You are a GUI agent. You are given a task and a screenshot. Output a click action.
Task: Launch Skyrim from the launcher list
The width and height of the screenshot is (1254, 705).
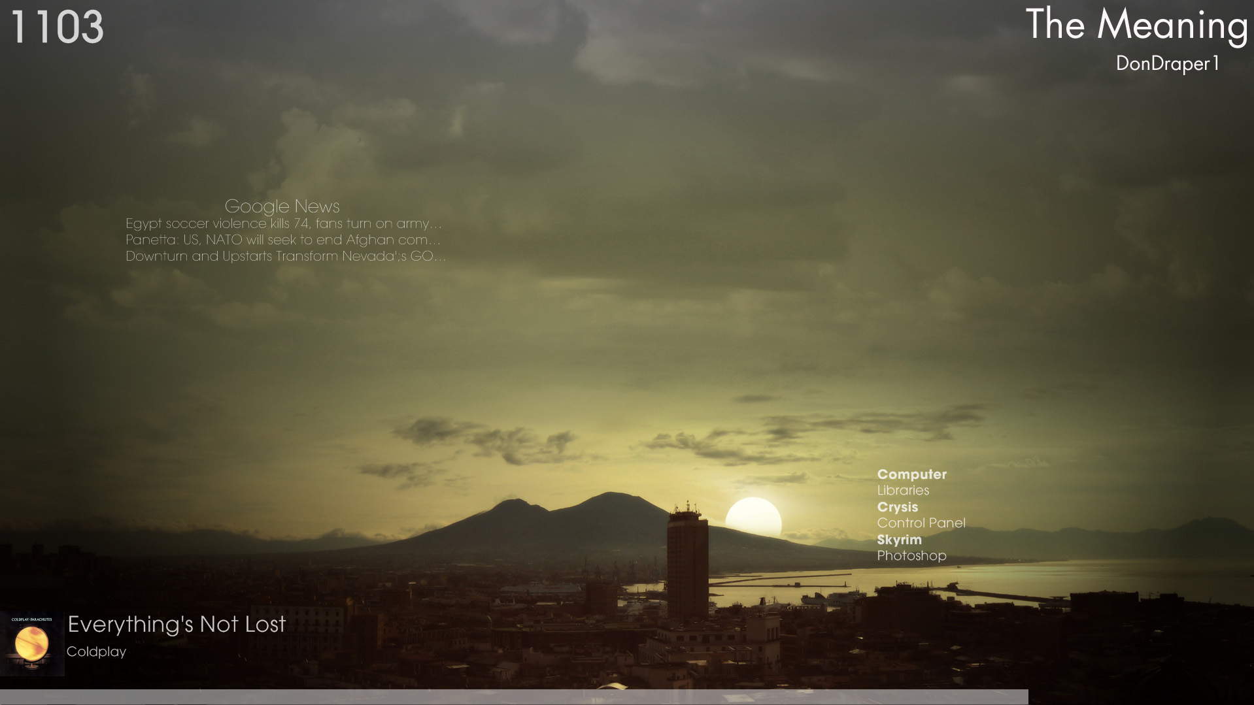tap(899, 540)
